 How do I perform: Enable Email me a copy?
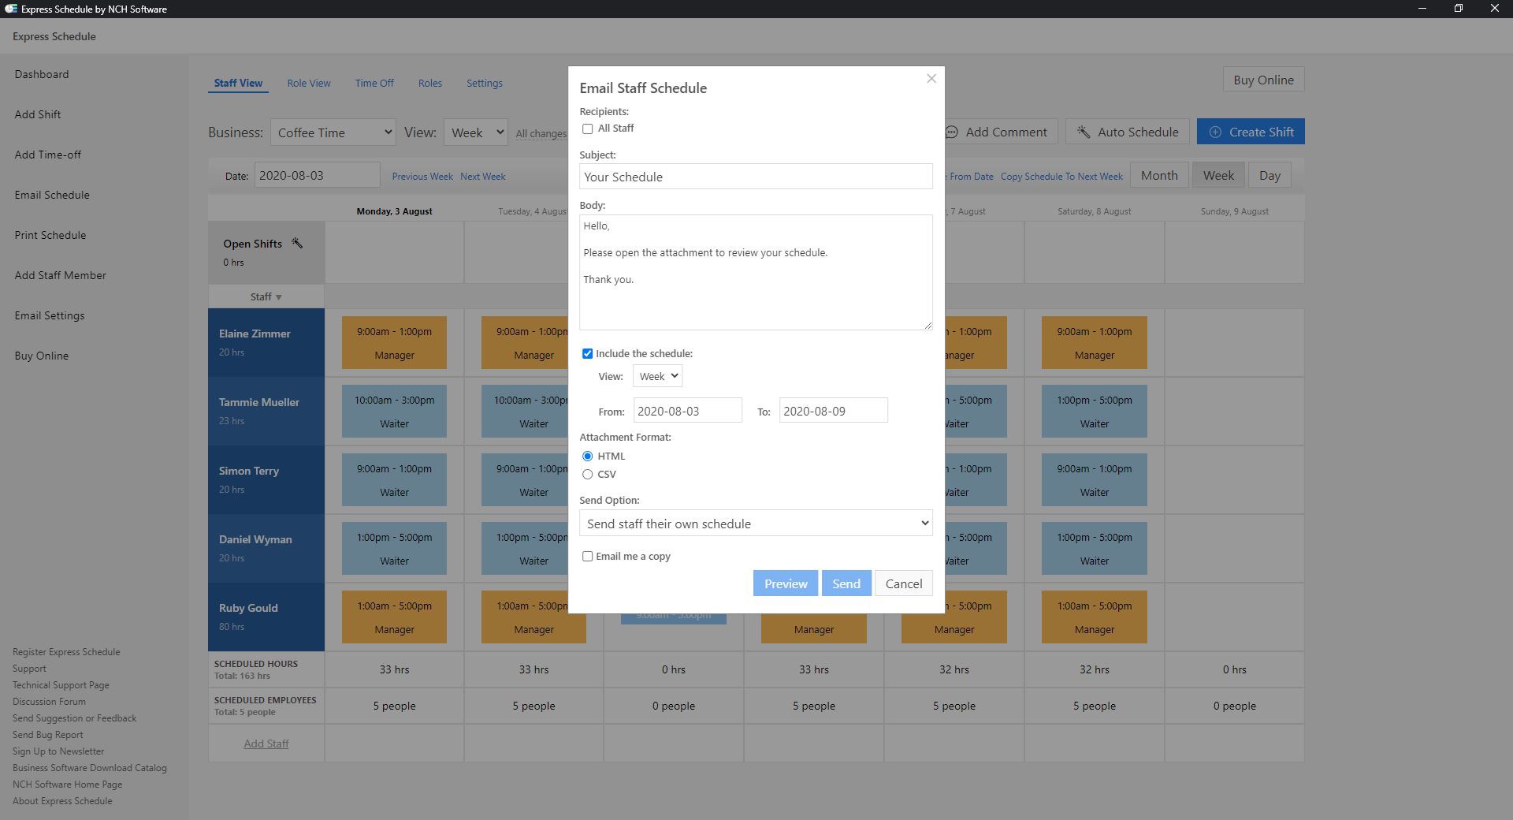click(588, 557)
